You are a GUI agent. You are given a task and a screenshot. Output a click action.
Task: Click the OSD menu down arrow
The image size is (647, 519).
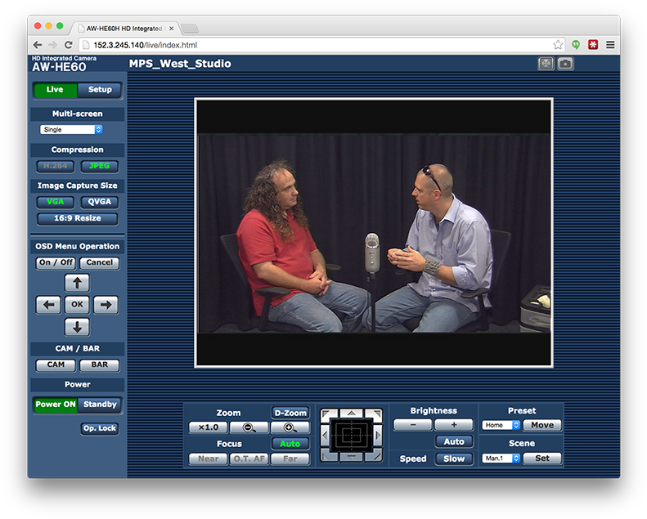click(x=77, y=327)
